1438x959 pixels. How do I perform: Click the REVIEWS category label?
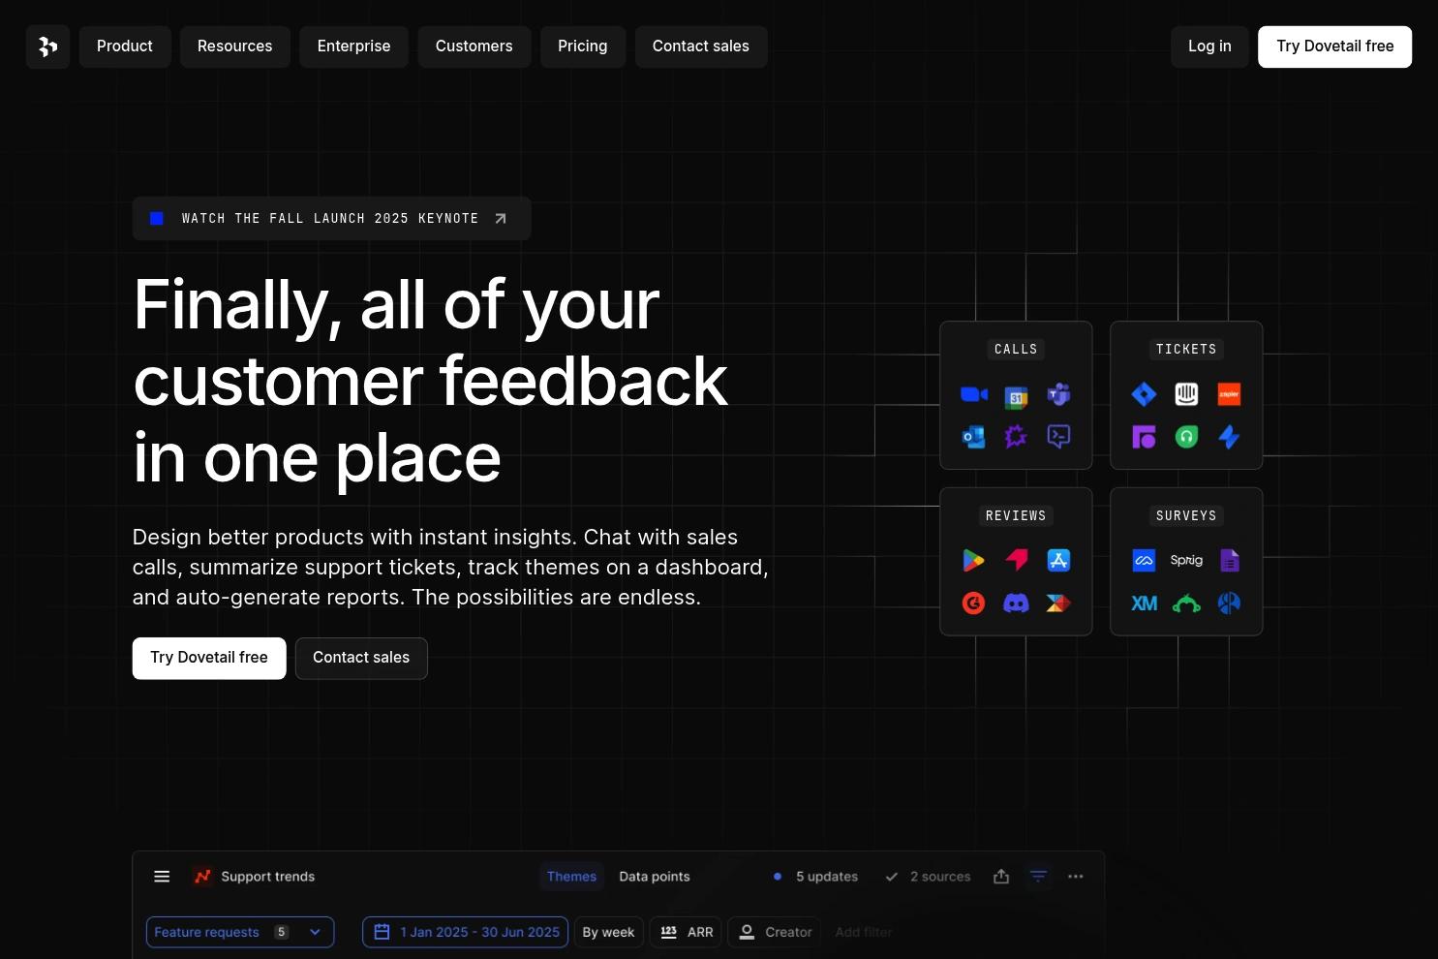coord(1016,515)
